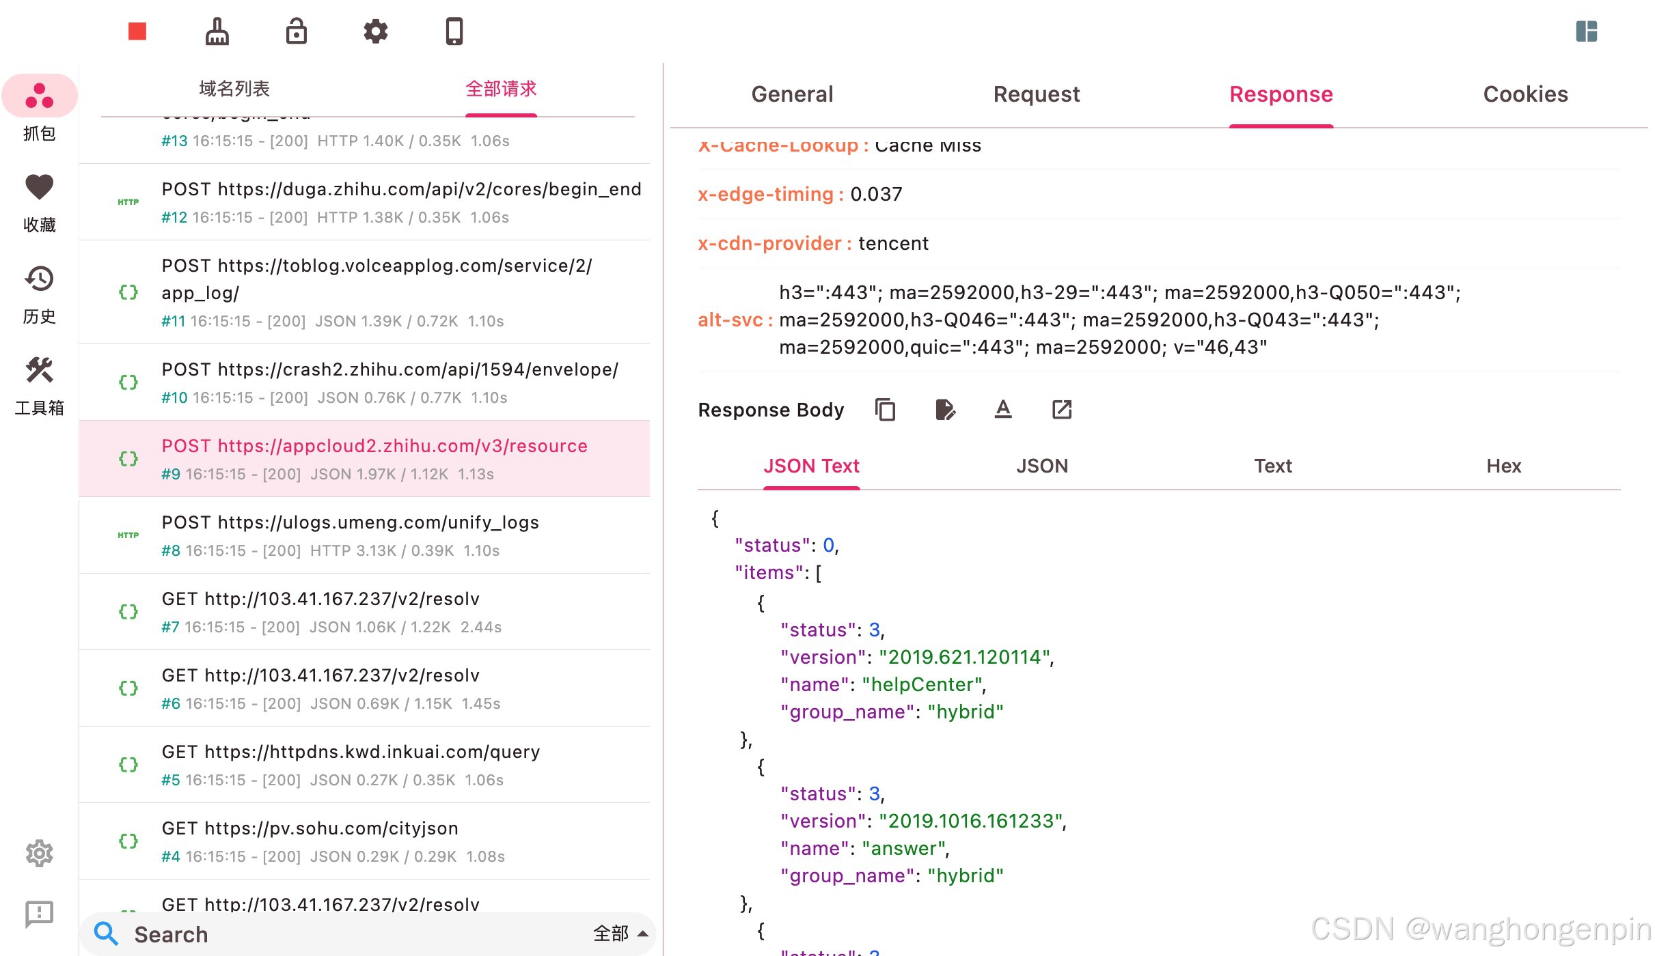
Task: Edit the response body with the pencil icon
Action: tap(945, 410)
